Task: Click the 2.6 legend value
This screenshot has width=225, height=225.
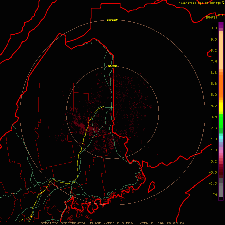Action: click(x=214, y=128)
